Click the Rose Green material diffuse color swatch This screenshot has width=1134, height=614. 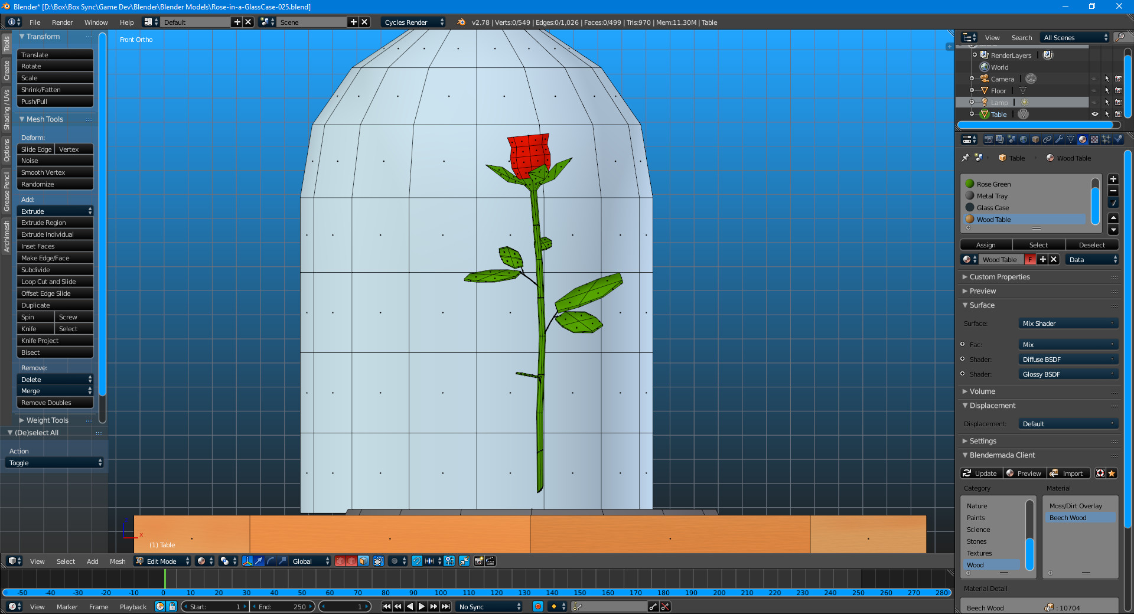(x=970, y=184)
